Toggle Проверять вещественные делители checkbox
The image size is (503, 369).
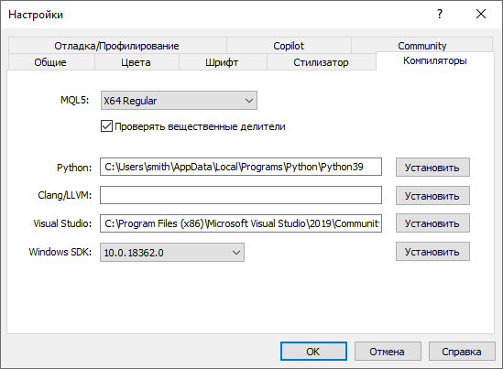coord(107,126)
